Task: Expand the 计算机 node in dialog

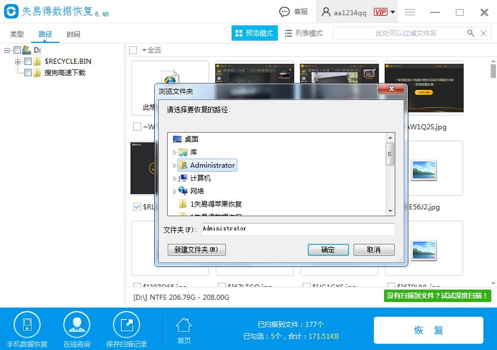Action: click(x=175, y=178)
